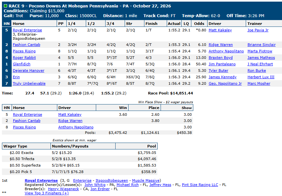Open Fashion Cantab horse link in results table
282x196 pixels.
[x=27, y=45]
